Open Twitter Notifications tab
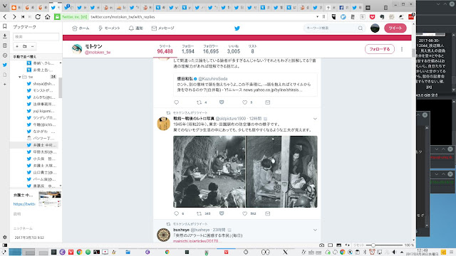 pos(136,28)
